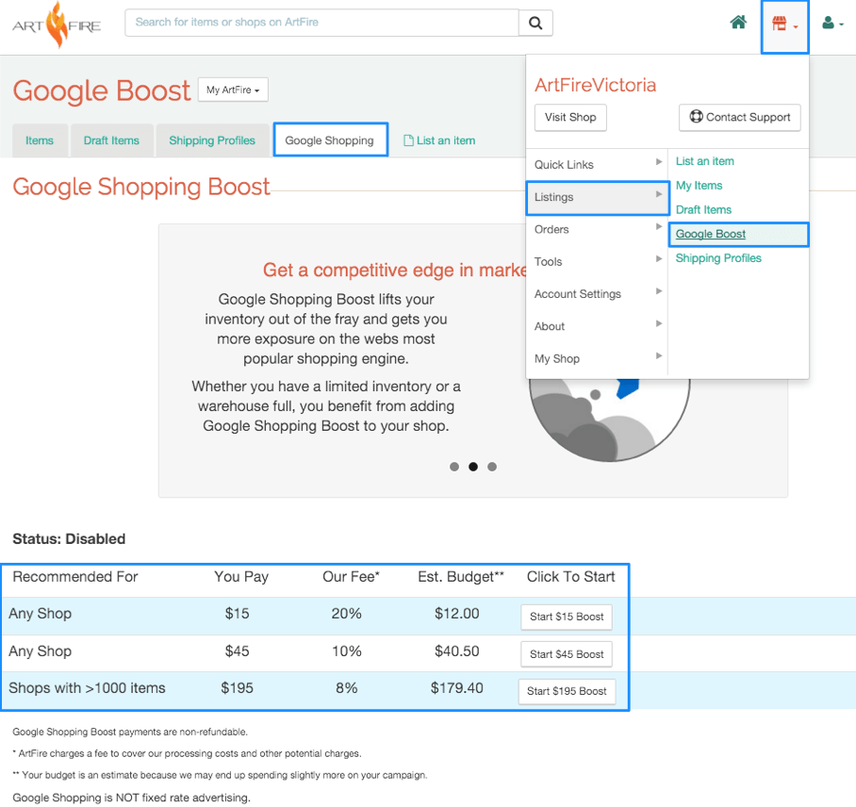This screenshot has width=856, height=807.
Task: Open the My ArtFire dropdown
Action: coord(233,91)
